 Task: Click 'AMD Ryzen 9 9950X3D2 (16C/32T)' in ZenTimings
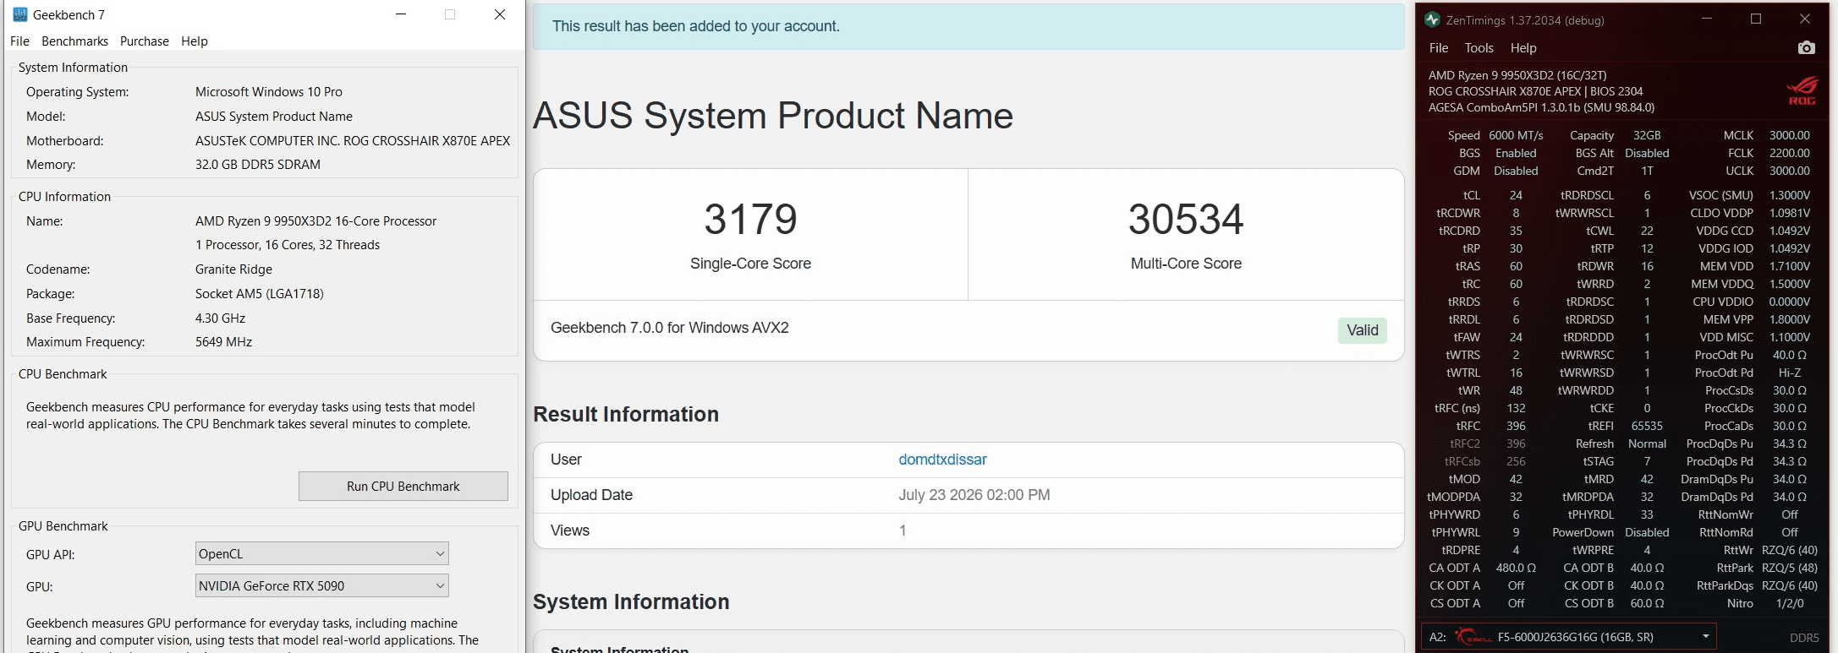coord(1517,75)
